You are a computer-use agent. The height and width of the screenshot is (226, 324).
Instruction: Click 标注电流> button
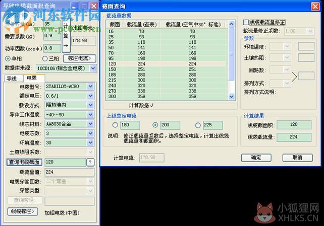(x=80, y=58)
